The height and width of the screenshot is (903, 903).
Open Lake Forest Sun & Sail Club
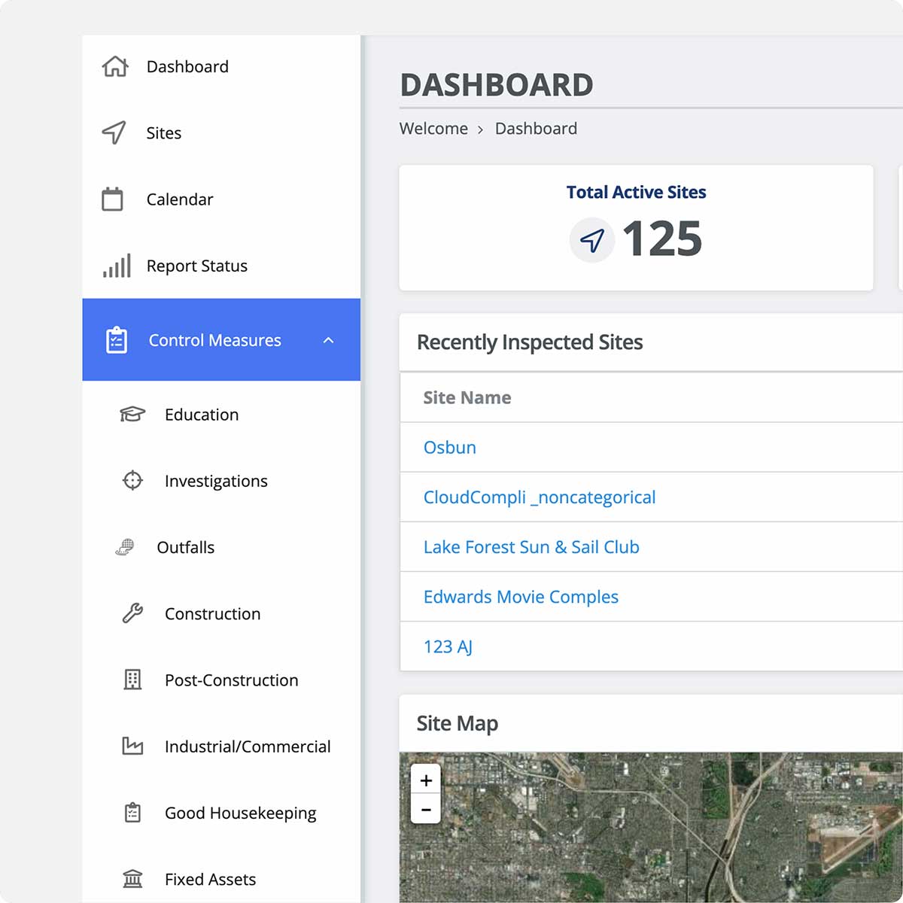pyautogui.click(x=531, y=547)
